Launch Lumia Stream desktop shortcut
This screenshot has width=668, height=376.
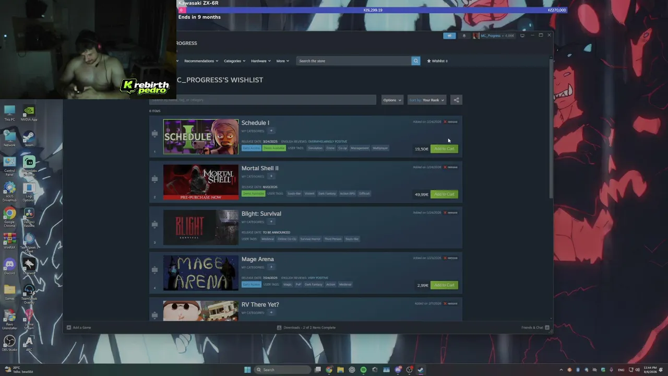29,318
